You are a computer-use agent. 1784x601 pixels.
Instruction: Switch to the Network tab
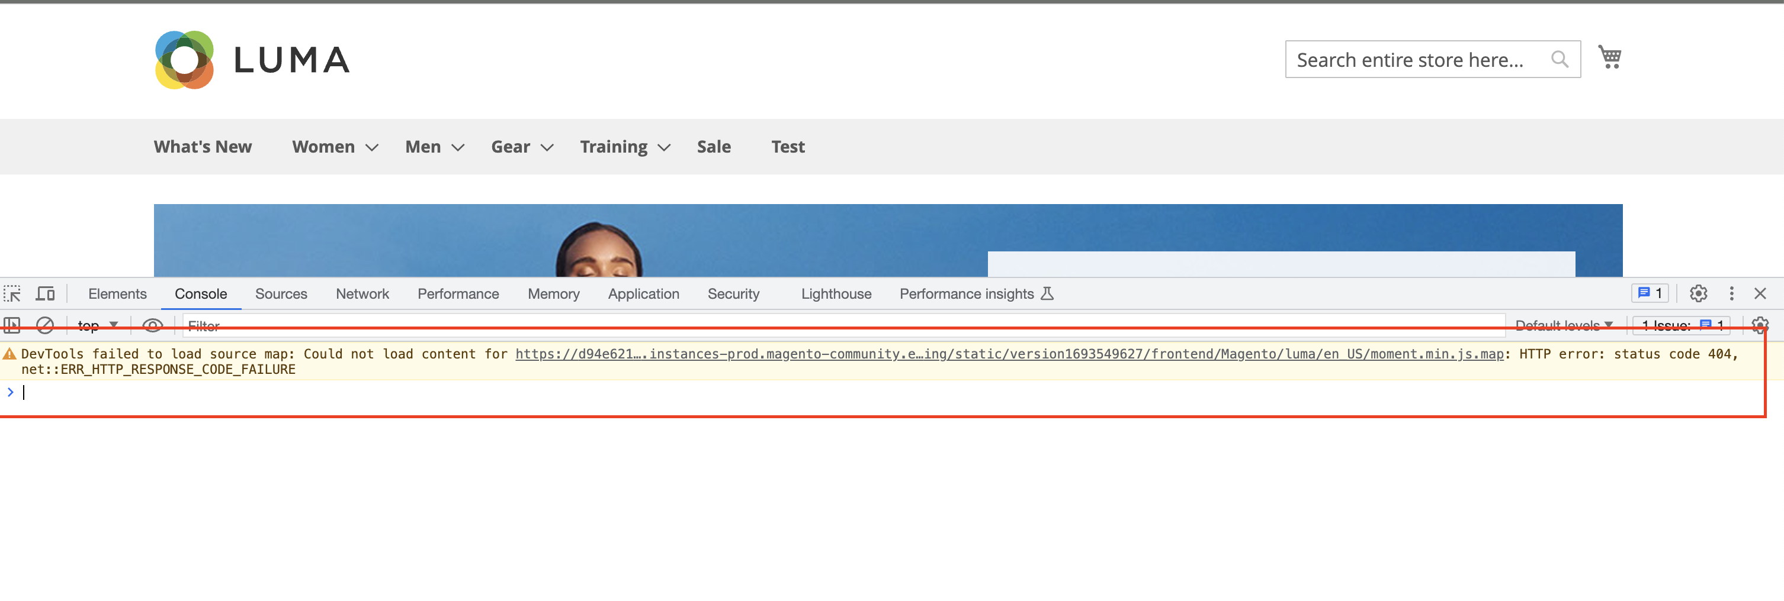click(x=362, y=293)
